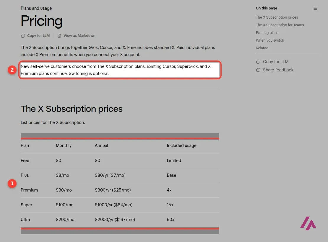Viewport: 328px width, 242px height.
Task: Click the Share feedback speech bubble icon
Action: coord(258,70)
